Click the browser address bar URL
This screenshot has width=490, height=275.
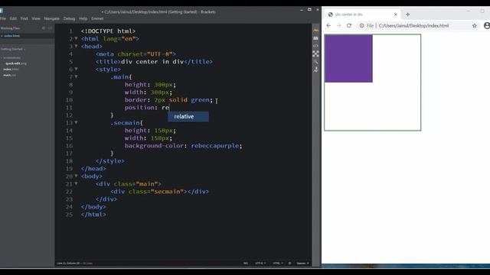click(x=413, y=25)
